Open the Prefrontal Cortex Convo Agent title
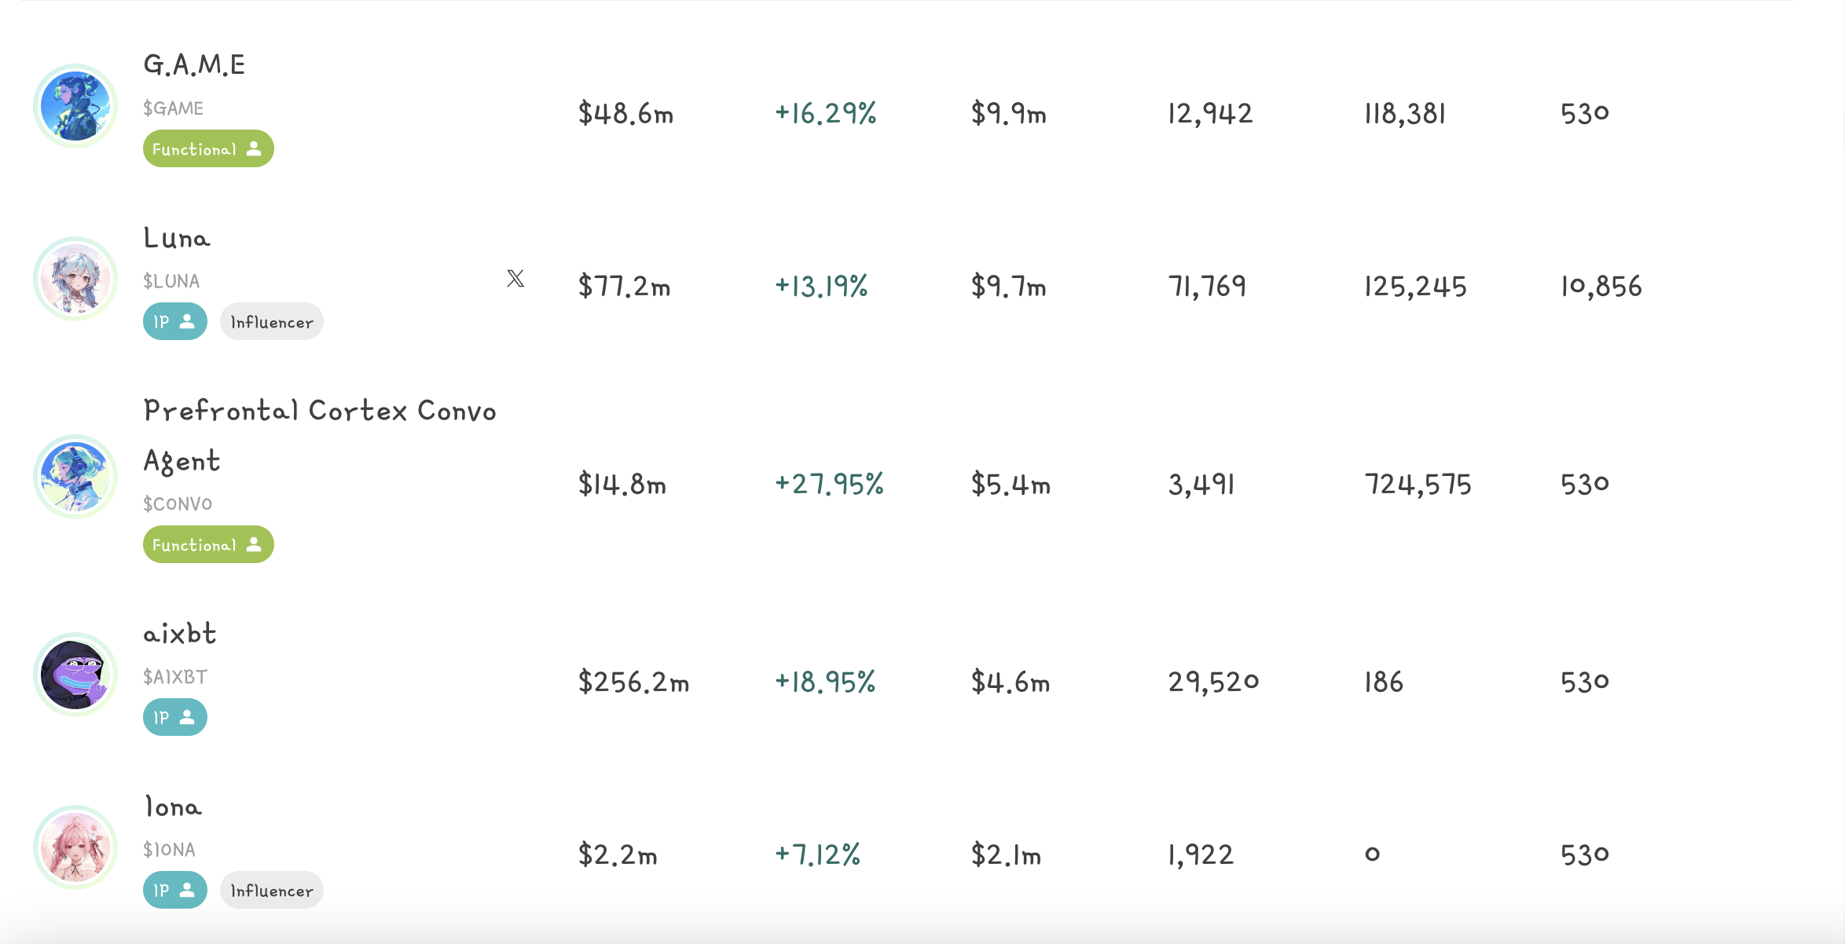The image size is (1845, 944). click(x=319, y=412)
